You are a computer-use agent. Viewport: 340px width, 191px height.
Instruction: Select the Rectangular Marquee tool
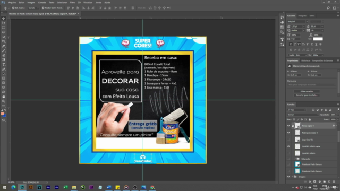[4, 28]
